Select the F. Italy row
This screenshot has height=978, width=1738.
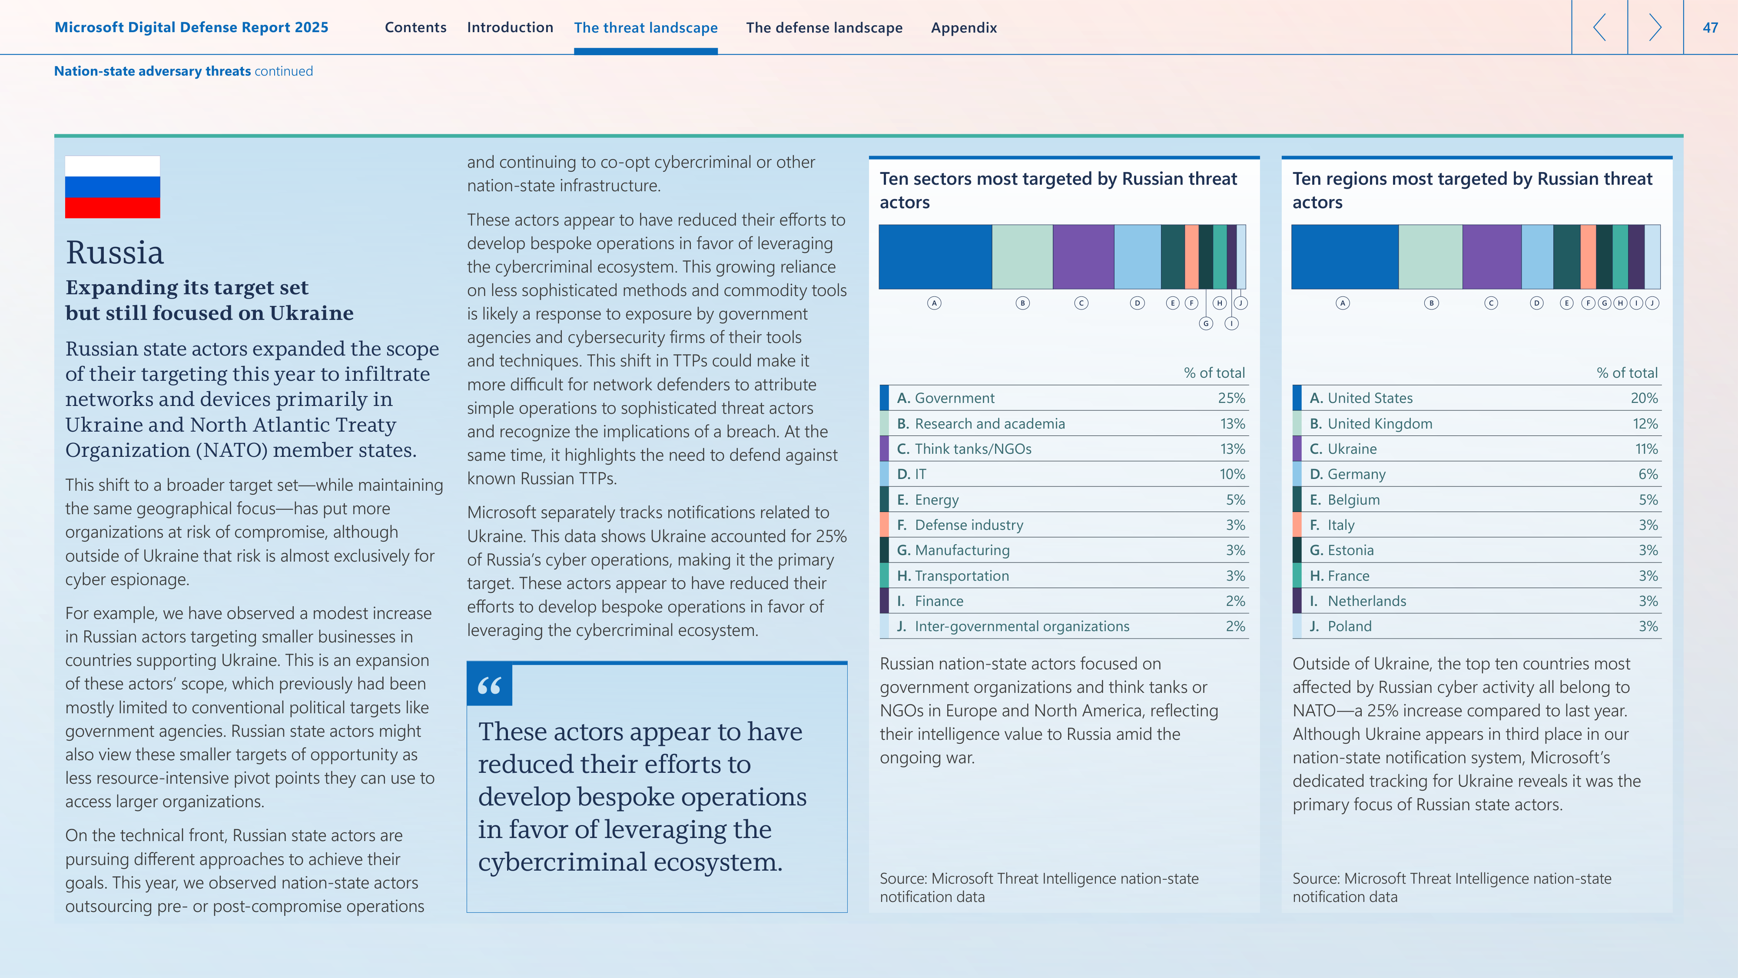point(1477,525)
